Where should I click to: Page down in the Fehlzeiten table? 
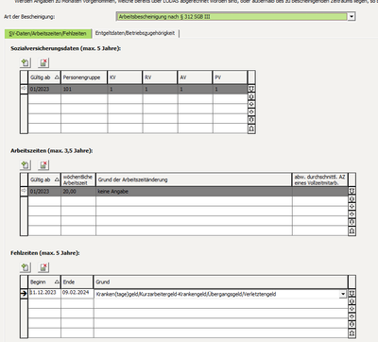(352, 325)
